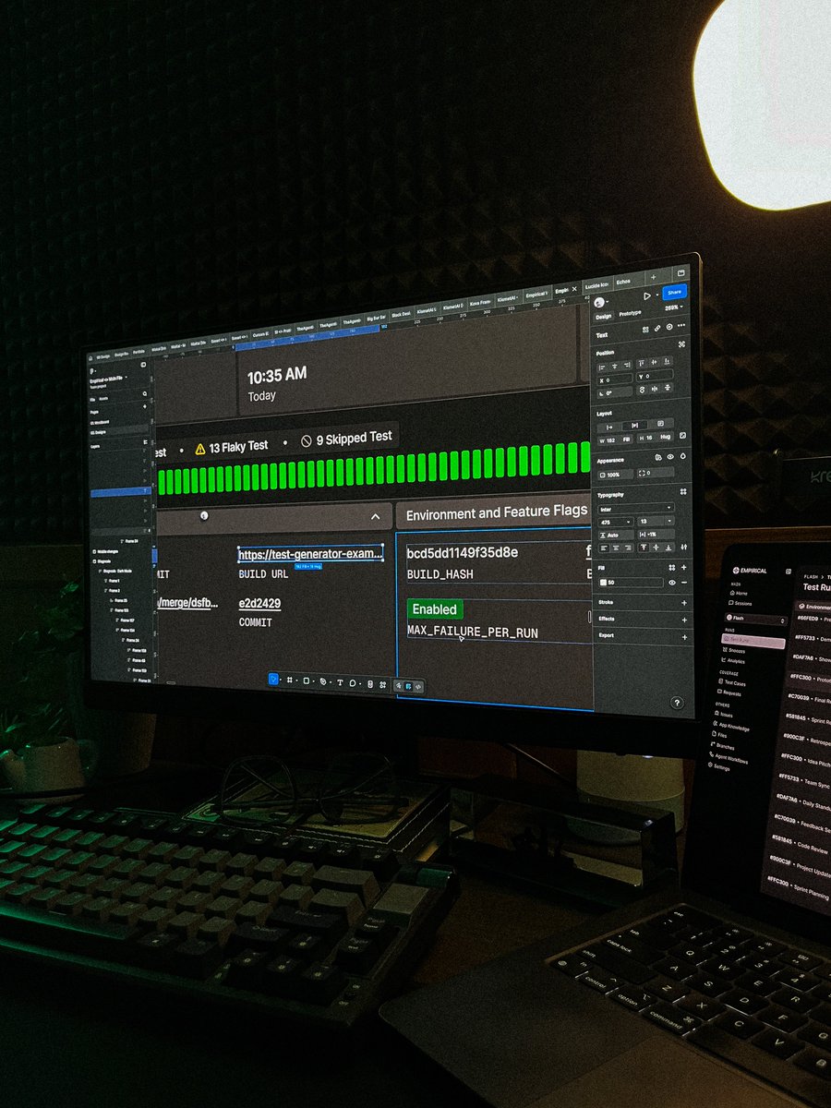Switch to the Design tab
This screenshot has height=1108, width=831.
[603, 317]
